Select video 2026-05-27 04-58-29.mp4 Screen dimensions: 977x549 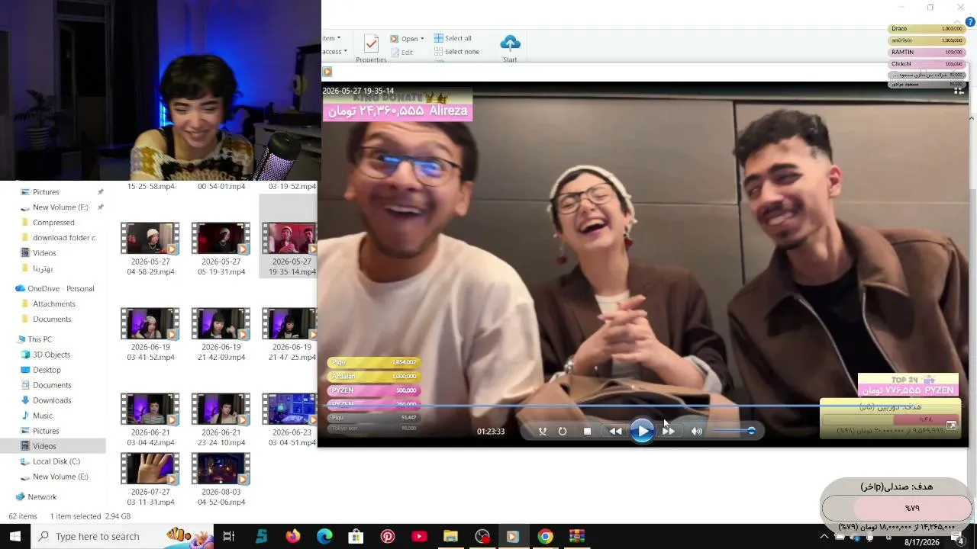(x=150, y=249)
